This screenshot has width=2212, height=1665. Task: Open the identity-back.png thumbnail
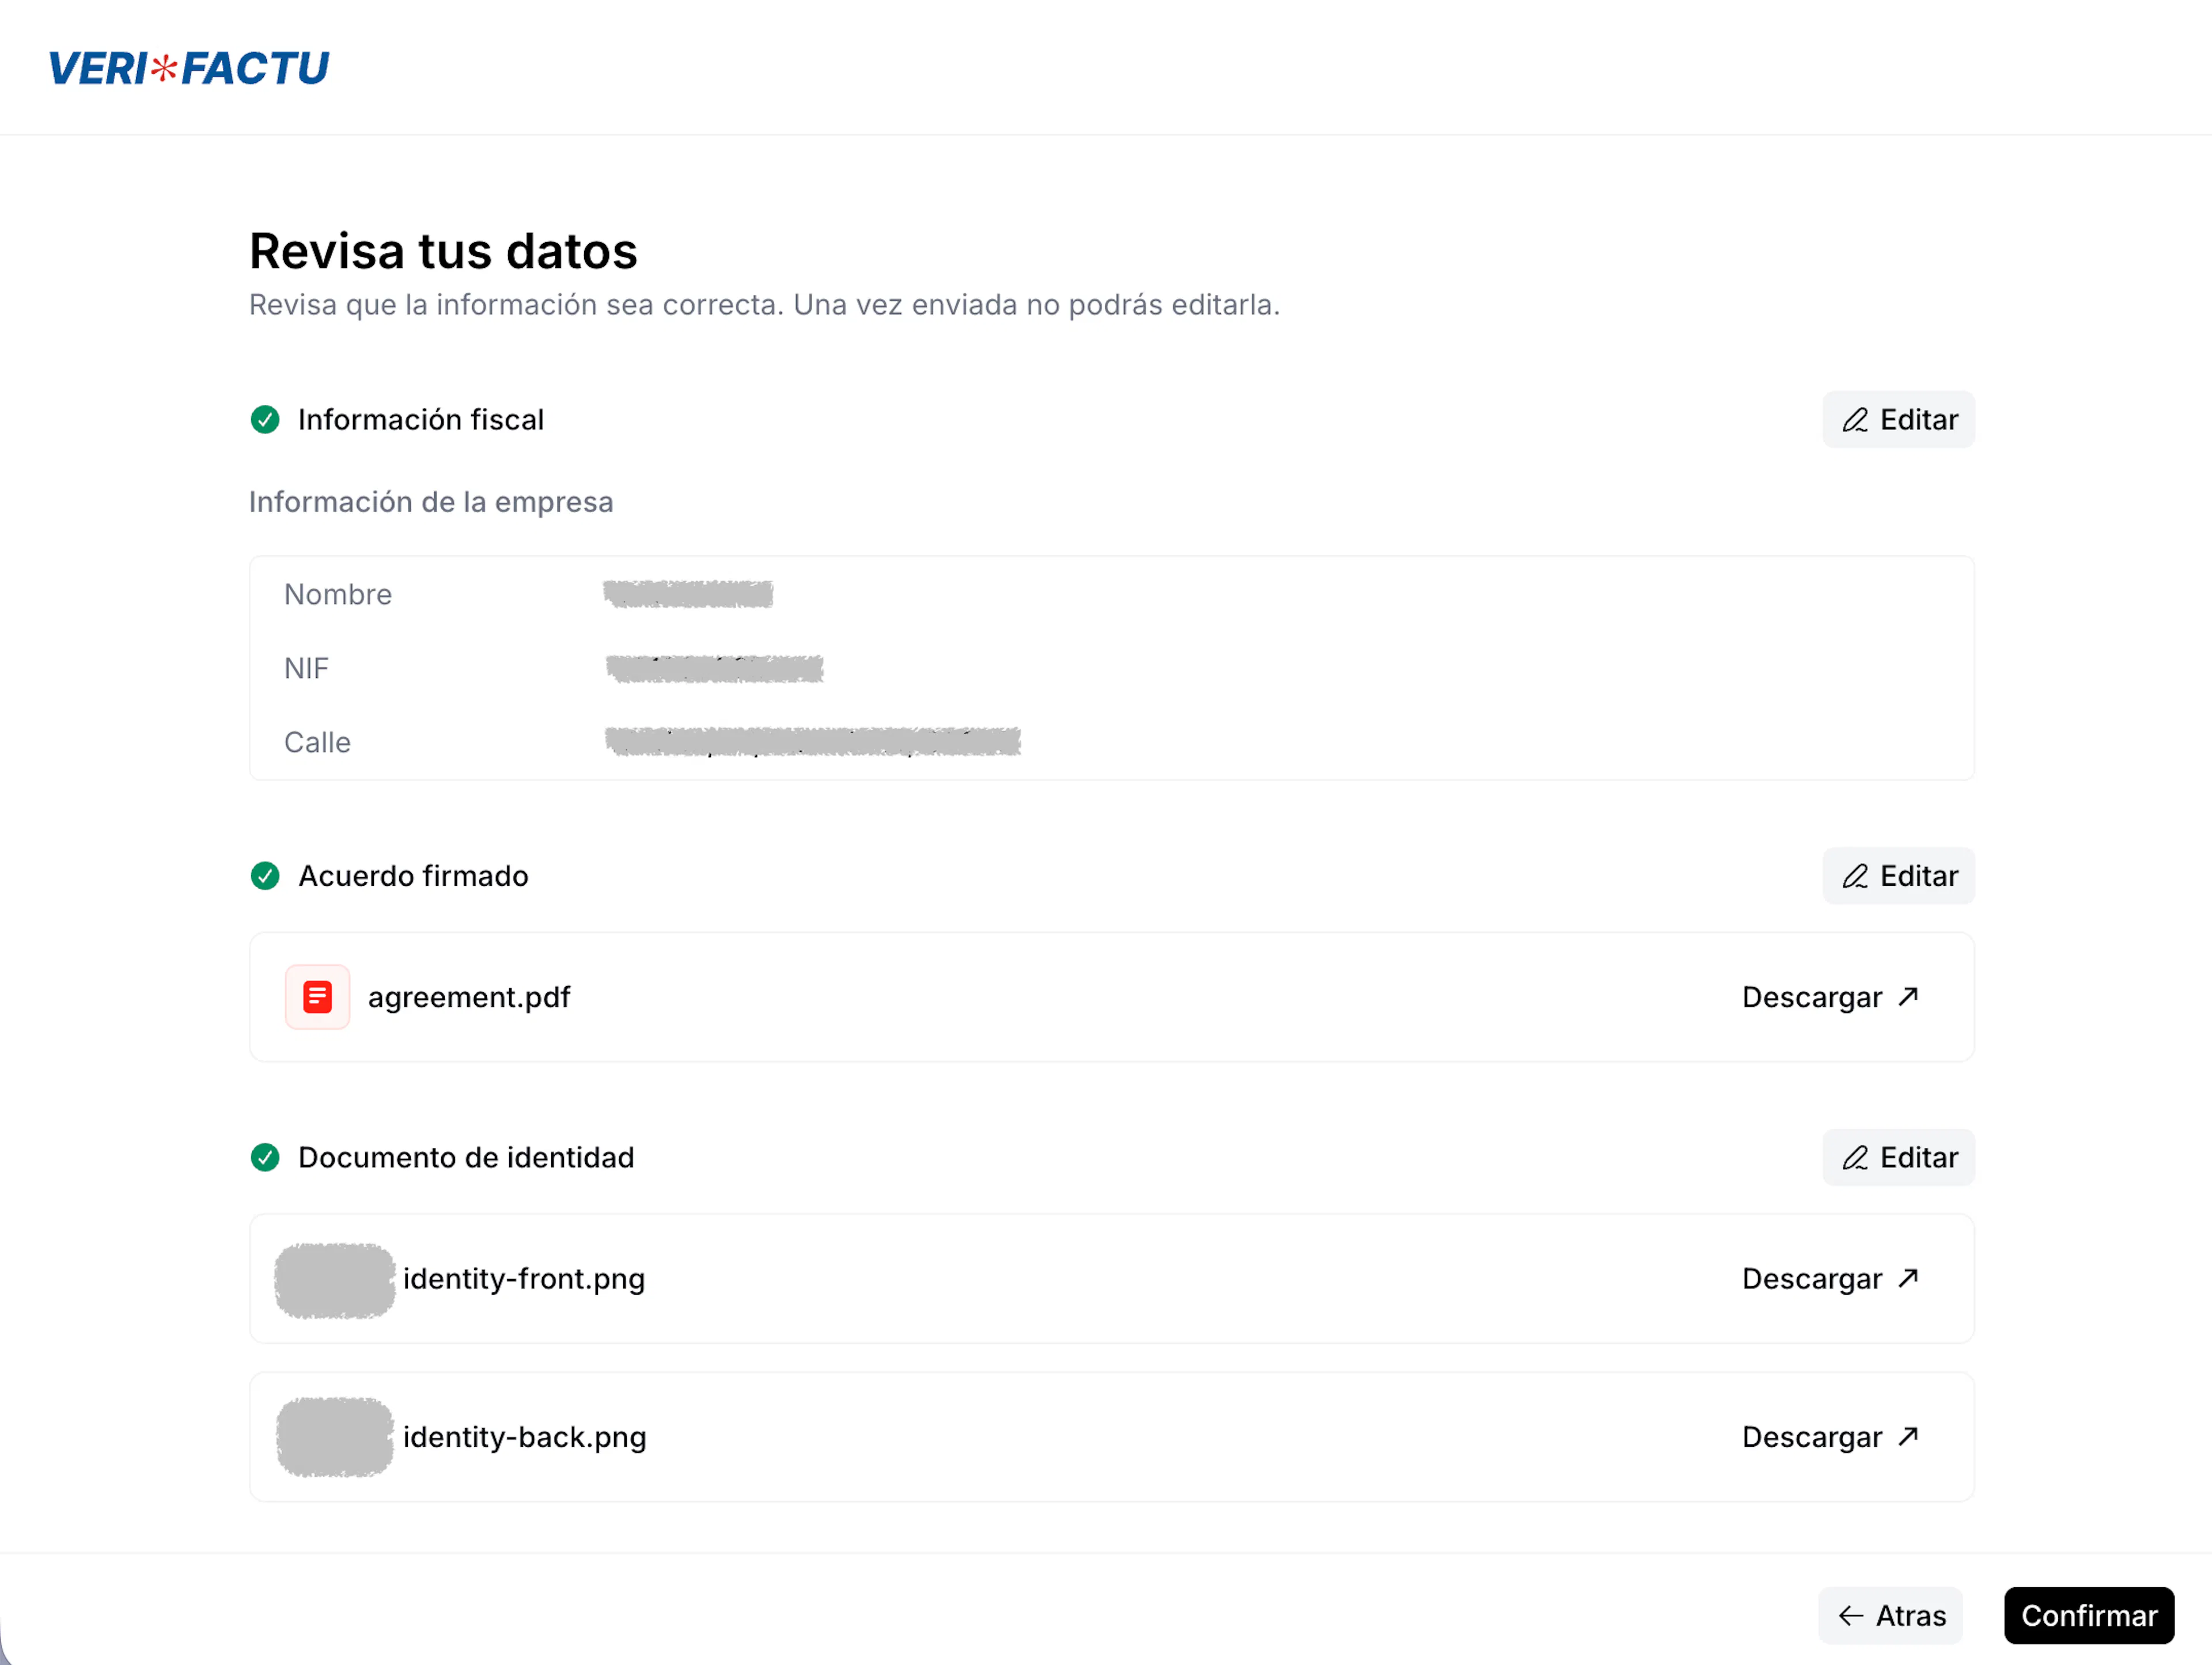[335, 1437]
